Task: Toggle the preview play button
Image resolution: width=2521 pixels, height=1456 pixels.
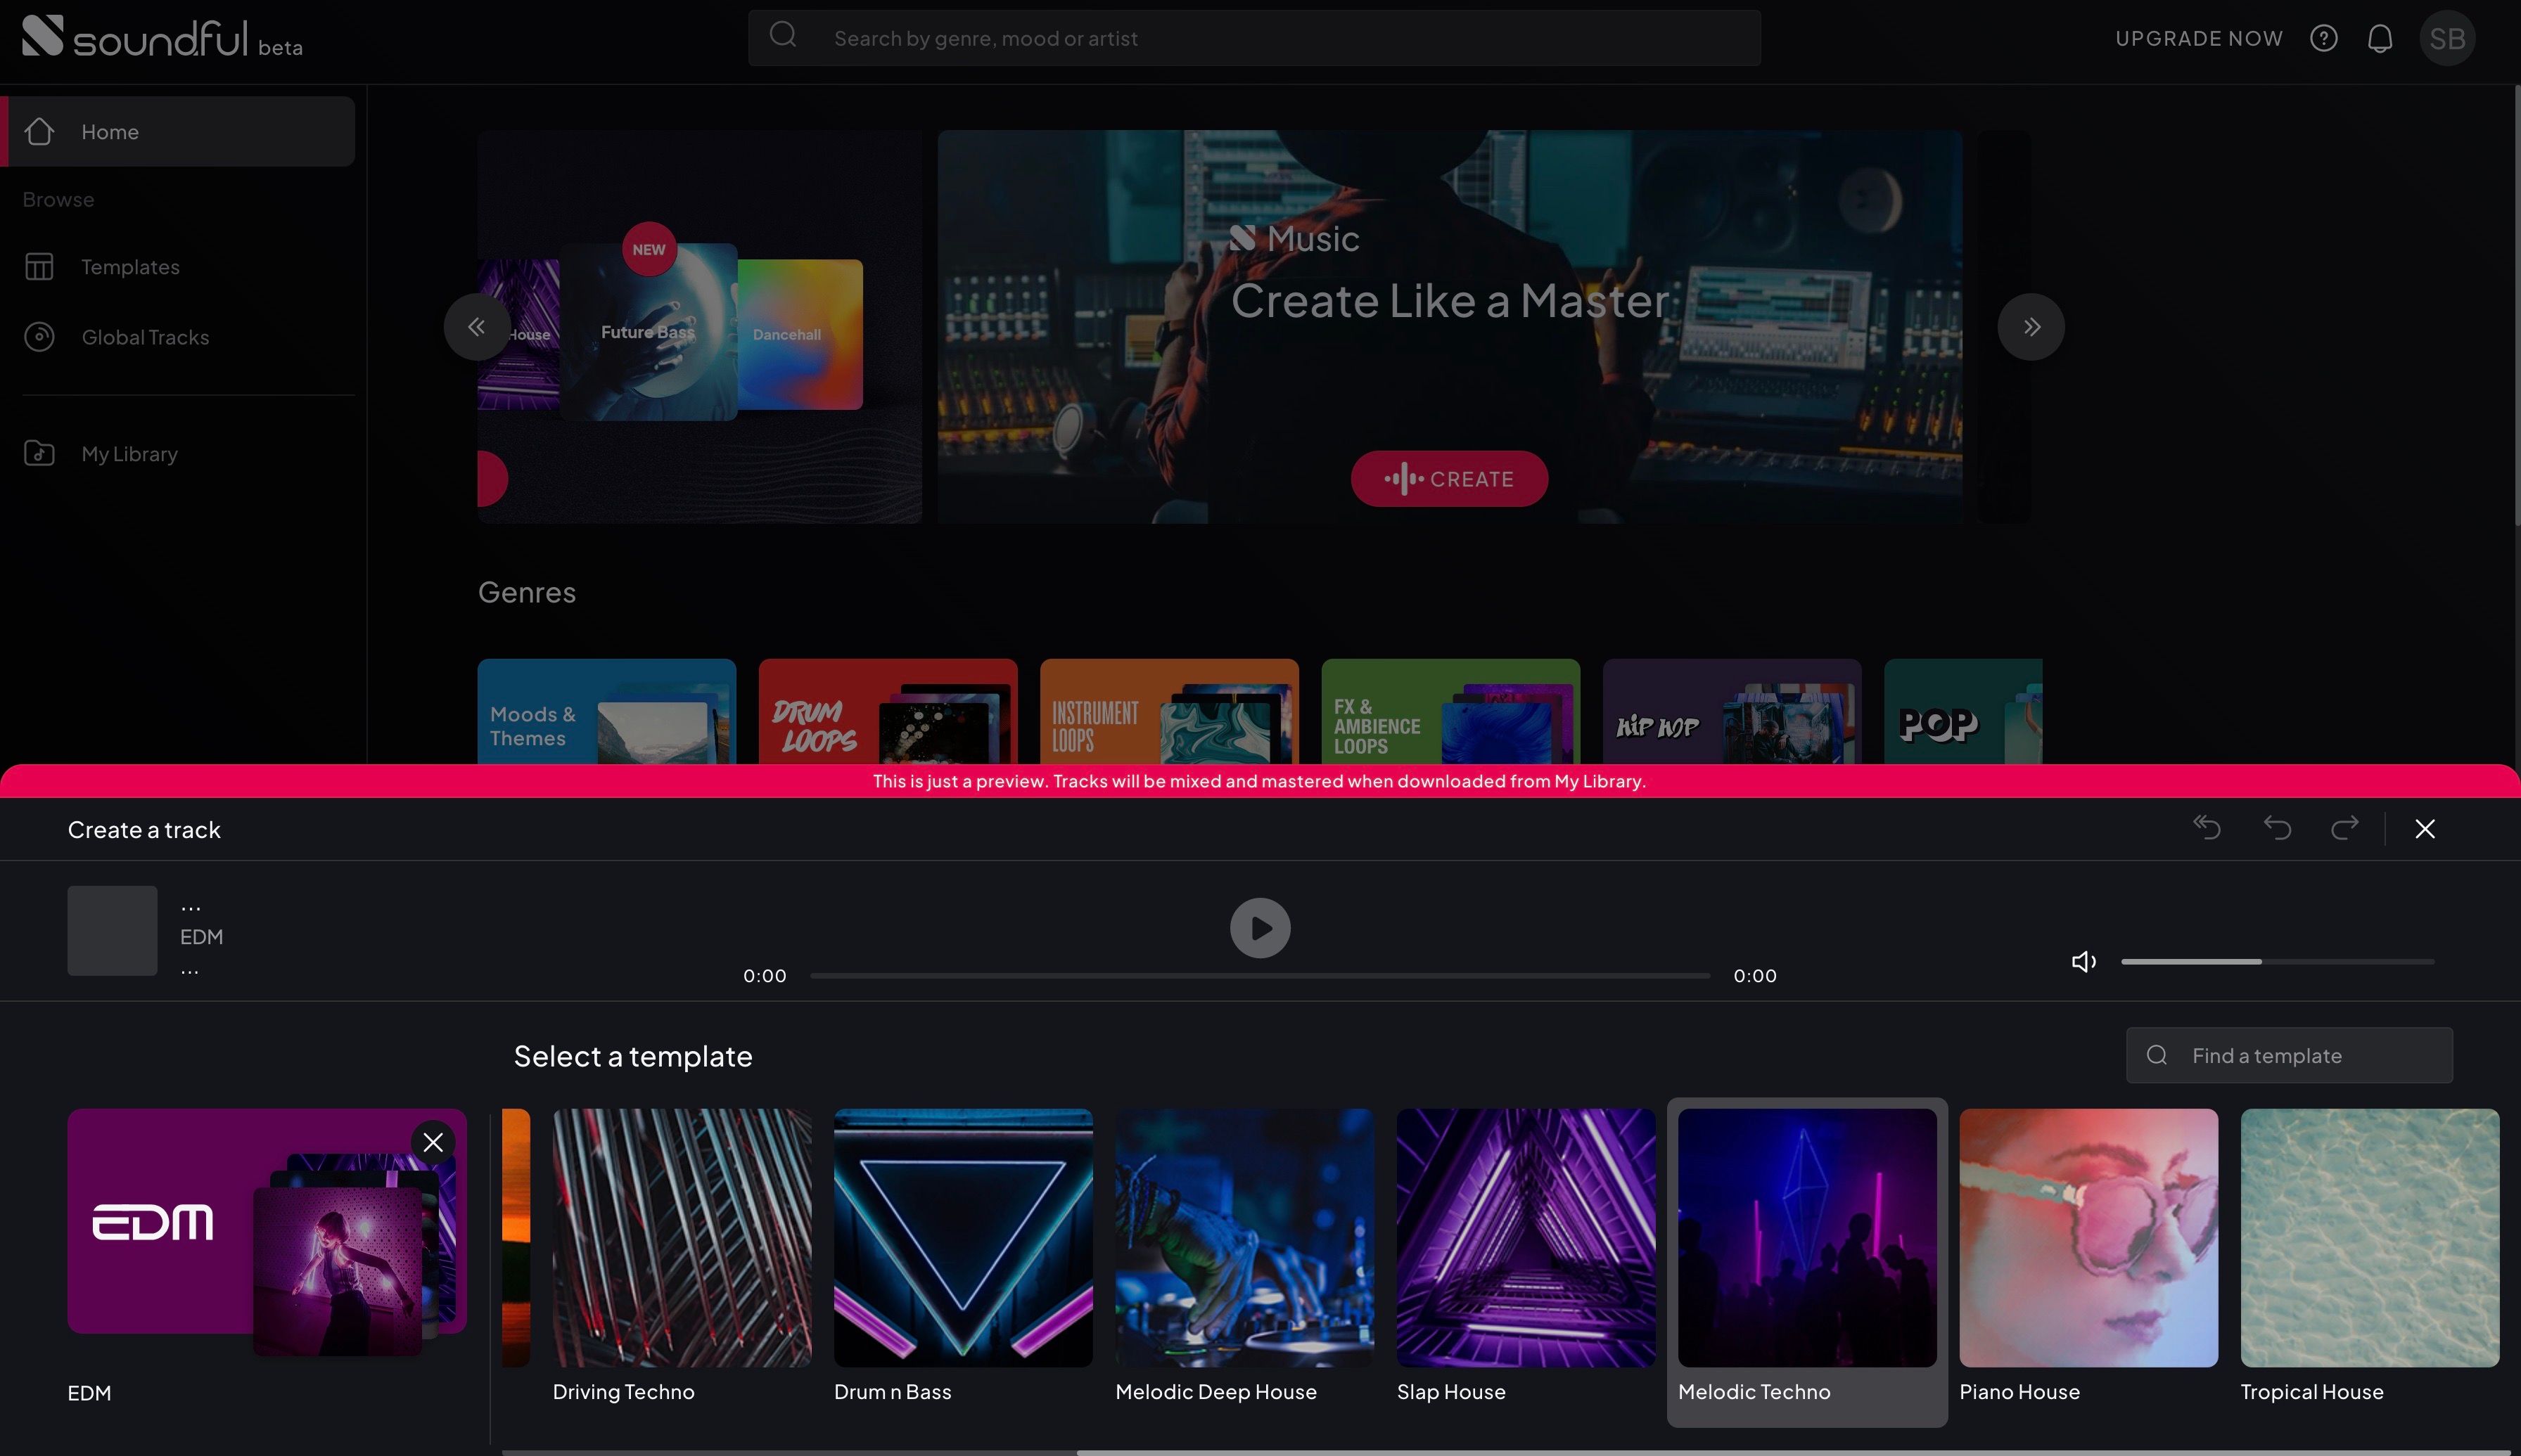Action: [x=1260, y=927]
